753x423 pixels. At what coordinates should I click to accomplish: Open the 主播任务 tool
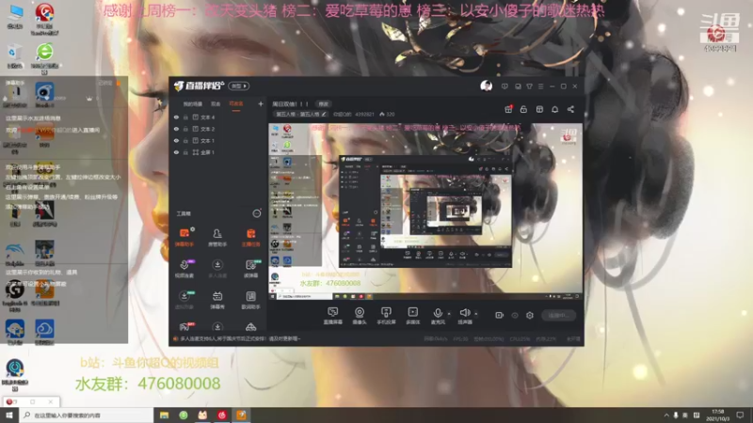(x=250, y=237)
